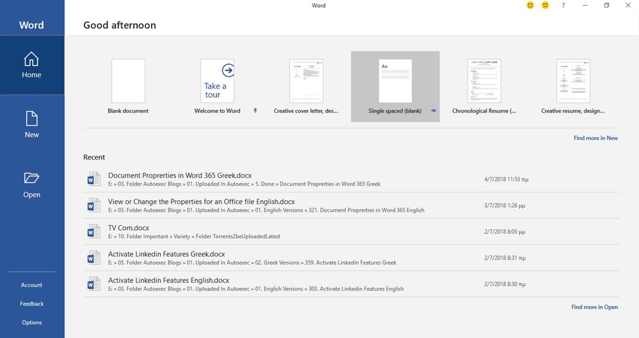Open the Home section in sidebar
This screenshot has width=639, height=338.
(x=31, y=65)
